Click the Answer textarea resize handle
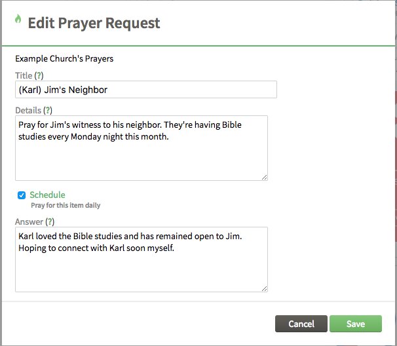 264,289
